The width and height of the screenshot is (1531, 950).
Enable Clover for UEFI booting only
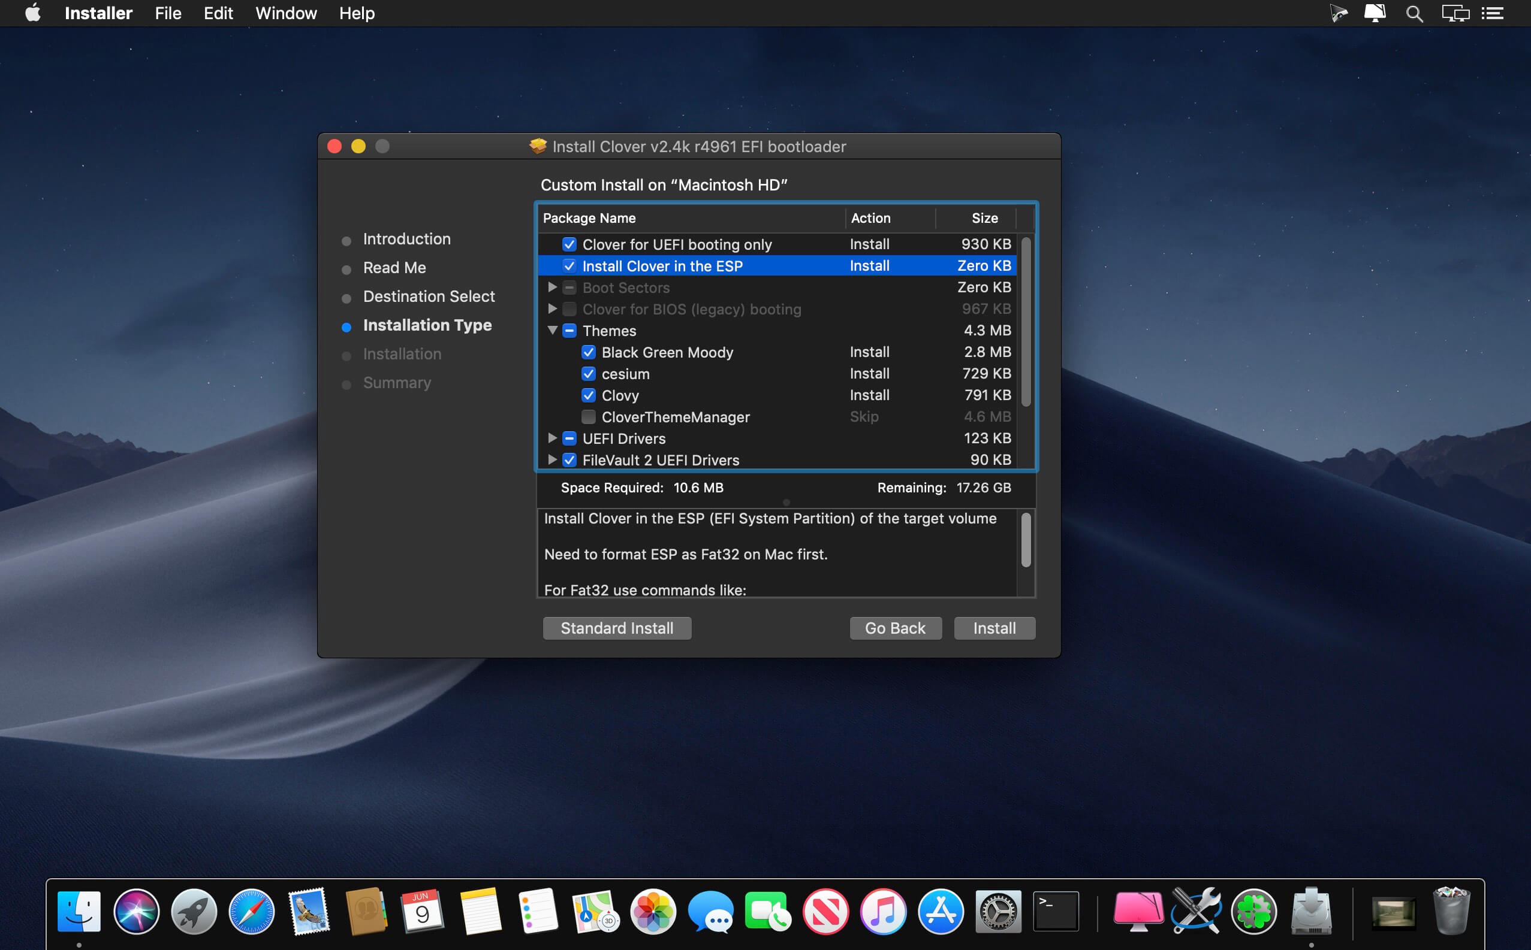point(571,244)
